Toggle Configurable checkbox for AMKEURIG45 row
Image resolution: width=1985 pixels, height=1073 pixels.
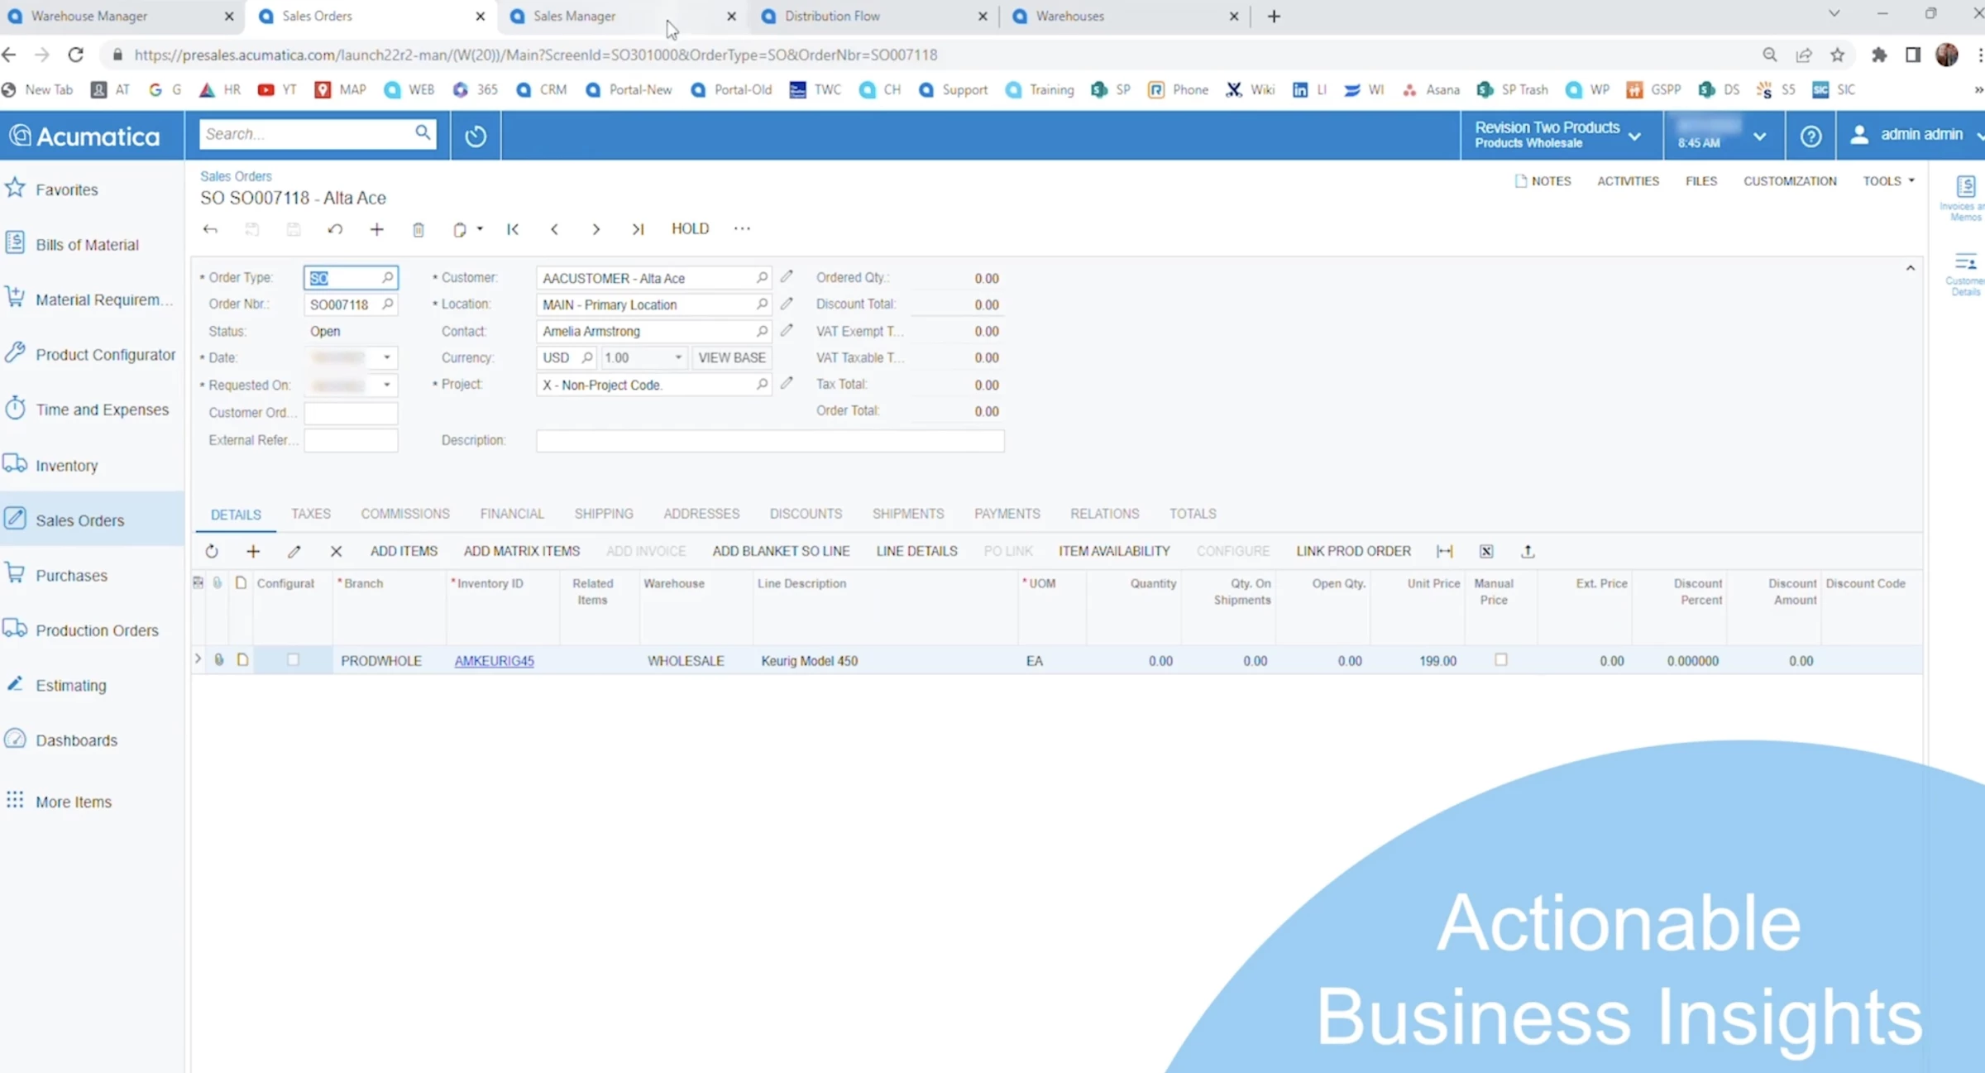293,660
